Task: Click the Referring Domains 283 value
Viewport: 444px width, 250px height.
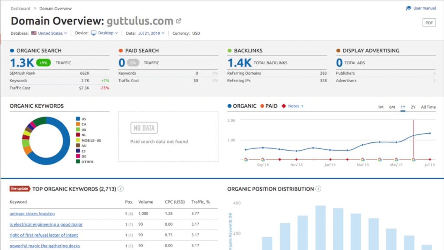Action: tap(323, 73)
